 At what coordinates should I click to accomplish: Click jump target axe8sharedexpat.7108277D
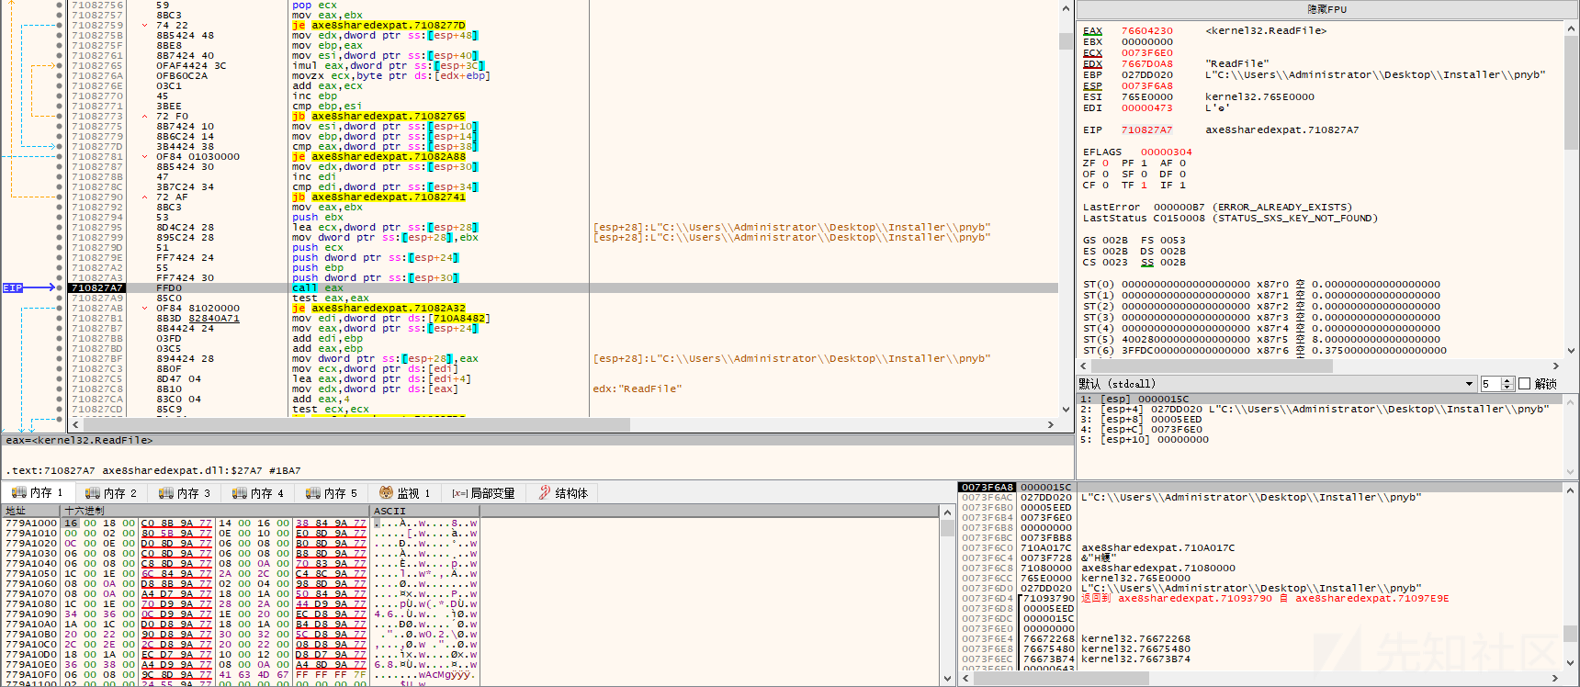389,25
